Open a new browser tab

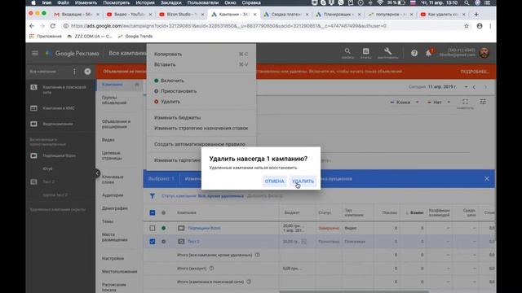476,15
